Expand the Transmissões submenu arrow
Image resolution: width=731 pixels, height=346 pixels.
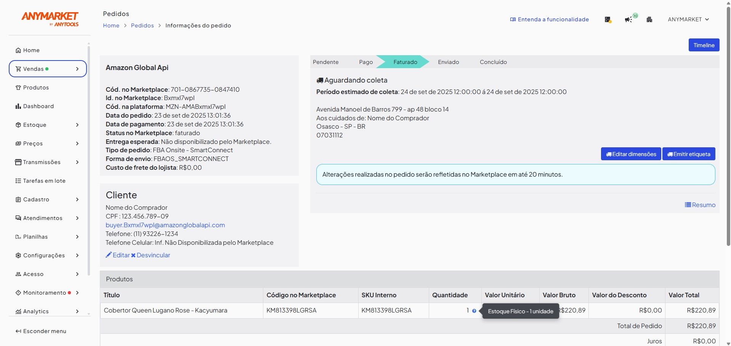click(x=77, y=162)
